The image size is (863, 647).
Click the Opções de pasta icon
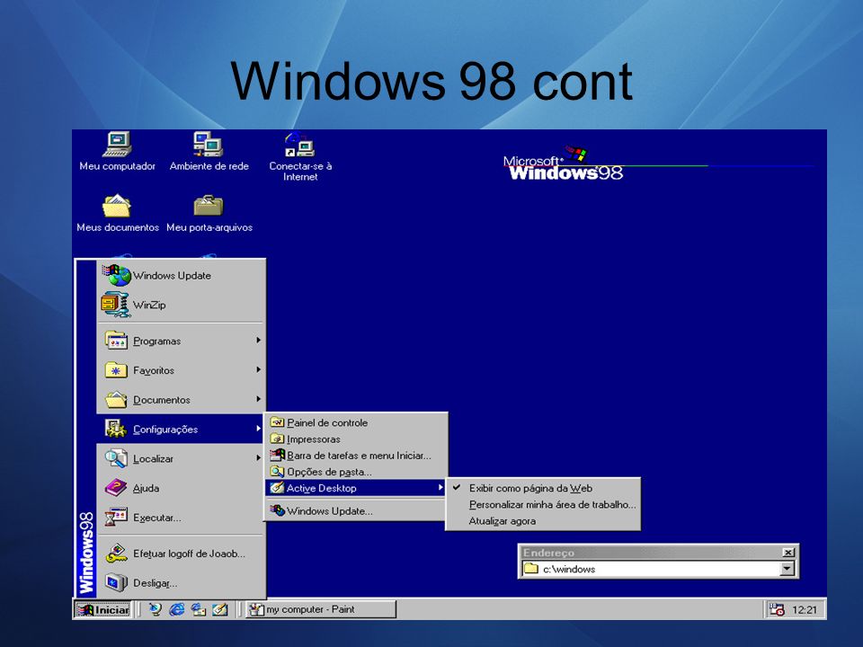(x=278, y=472)
